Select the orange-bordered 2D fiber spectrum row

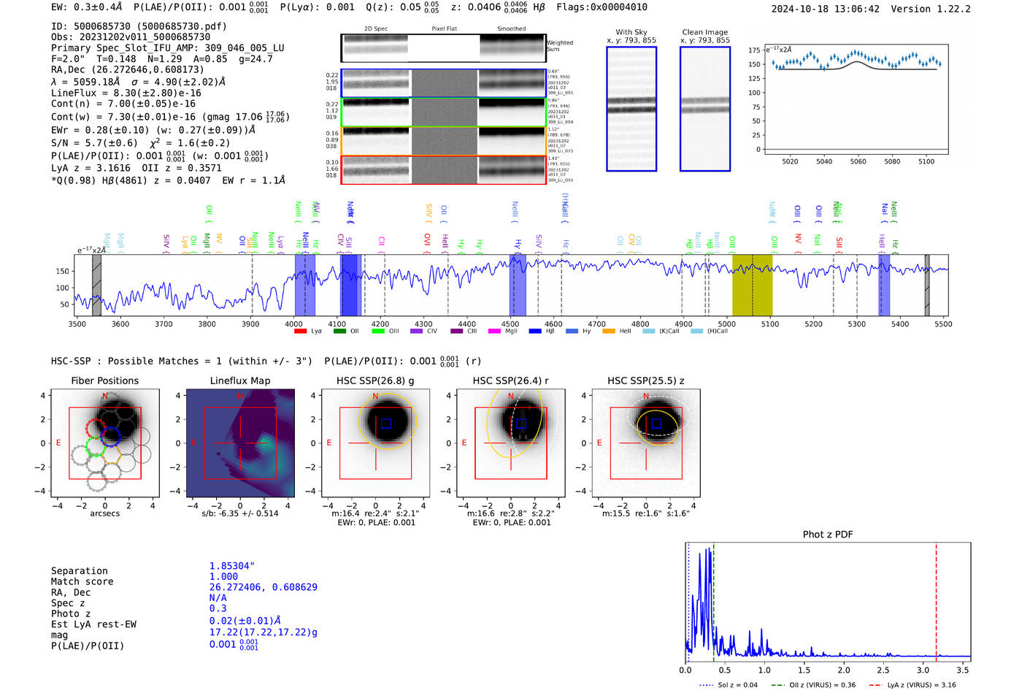click(444, 141)
